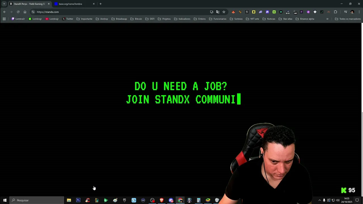Open the notifications center icon
The image size is (363, 204).
[x=357, y=200]
